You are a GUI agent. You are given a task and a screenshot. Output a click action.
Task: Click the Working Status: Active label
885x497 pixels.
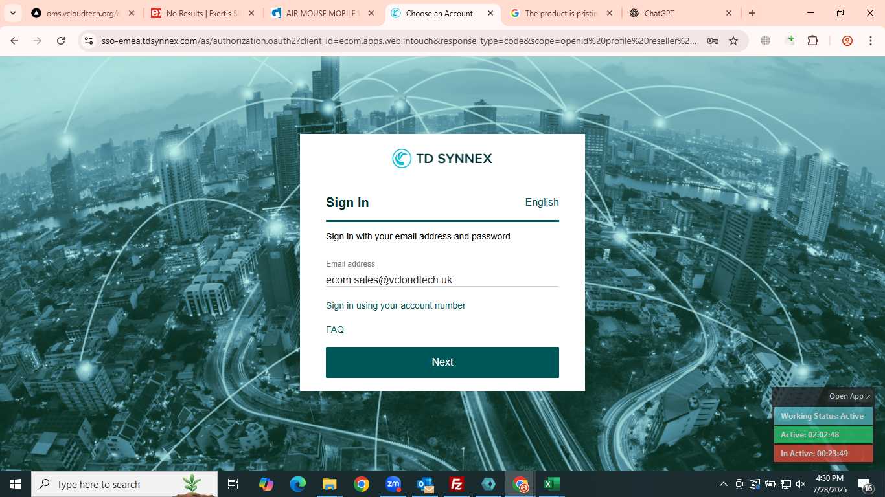point(823,416)
